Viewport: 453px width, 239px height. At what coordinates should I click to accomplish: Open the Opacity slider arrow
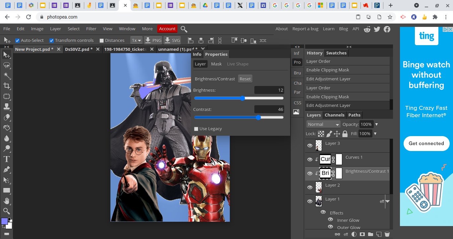click(376, 124)
